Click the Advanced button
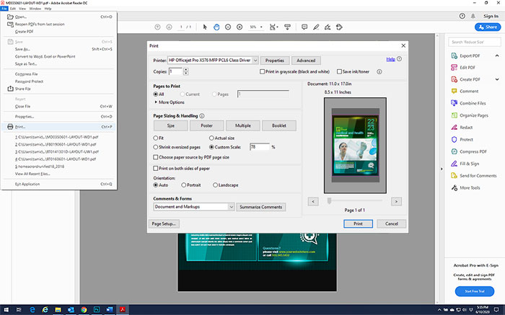This screenshot has height=315, width=505. pos(306,60)
